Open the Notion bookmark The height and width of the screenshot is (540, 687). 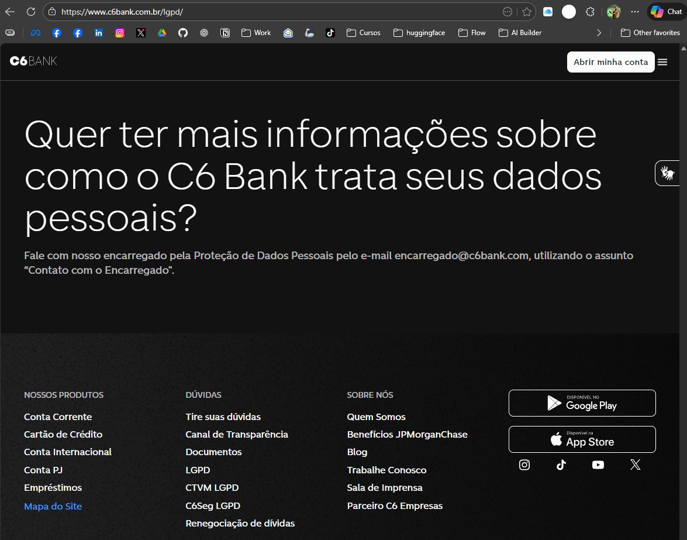[x=225, y=33]
